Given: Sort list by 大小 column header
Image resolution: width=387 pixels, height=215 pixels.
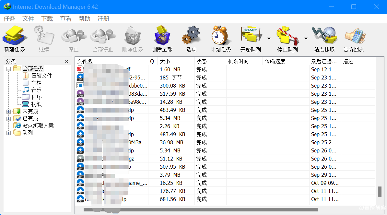Looking at the screenshot, I should 165,61.
